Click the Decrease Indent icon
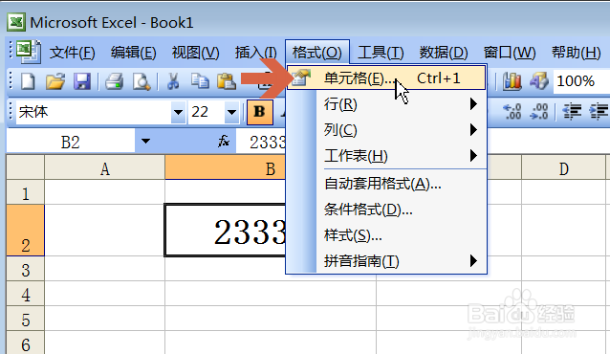The image size is (610, 354). coord(572,112)
